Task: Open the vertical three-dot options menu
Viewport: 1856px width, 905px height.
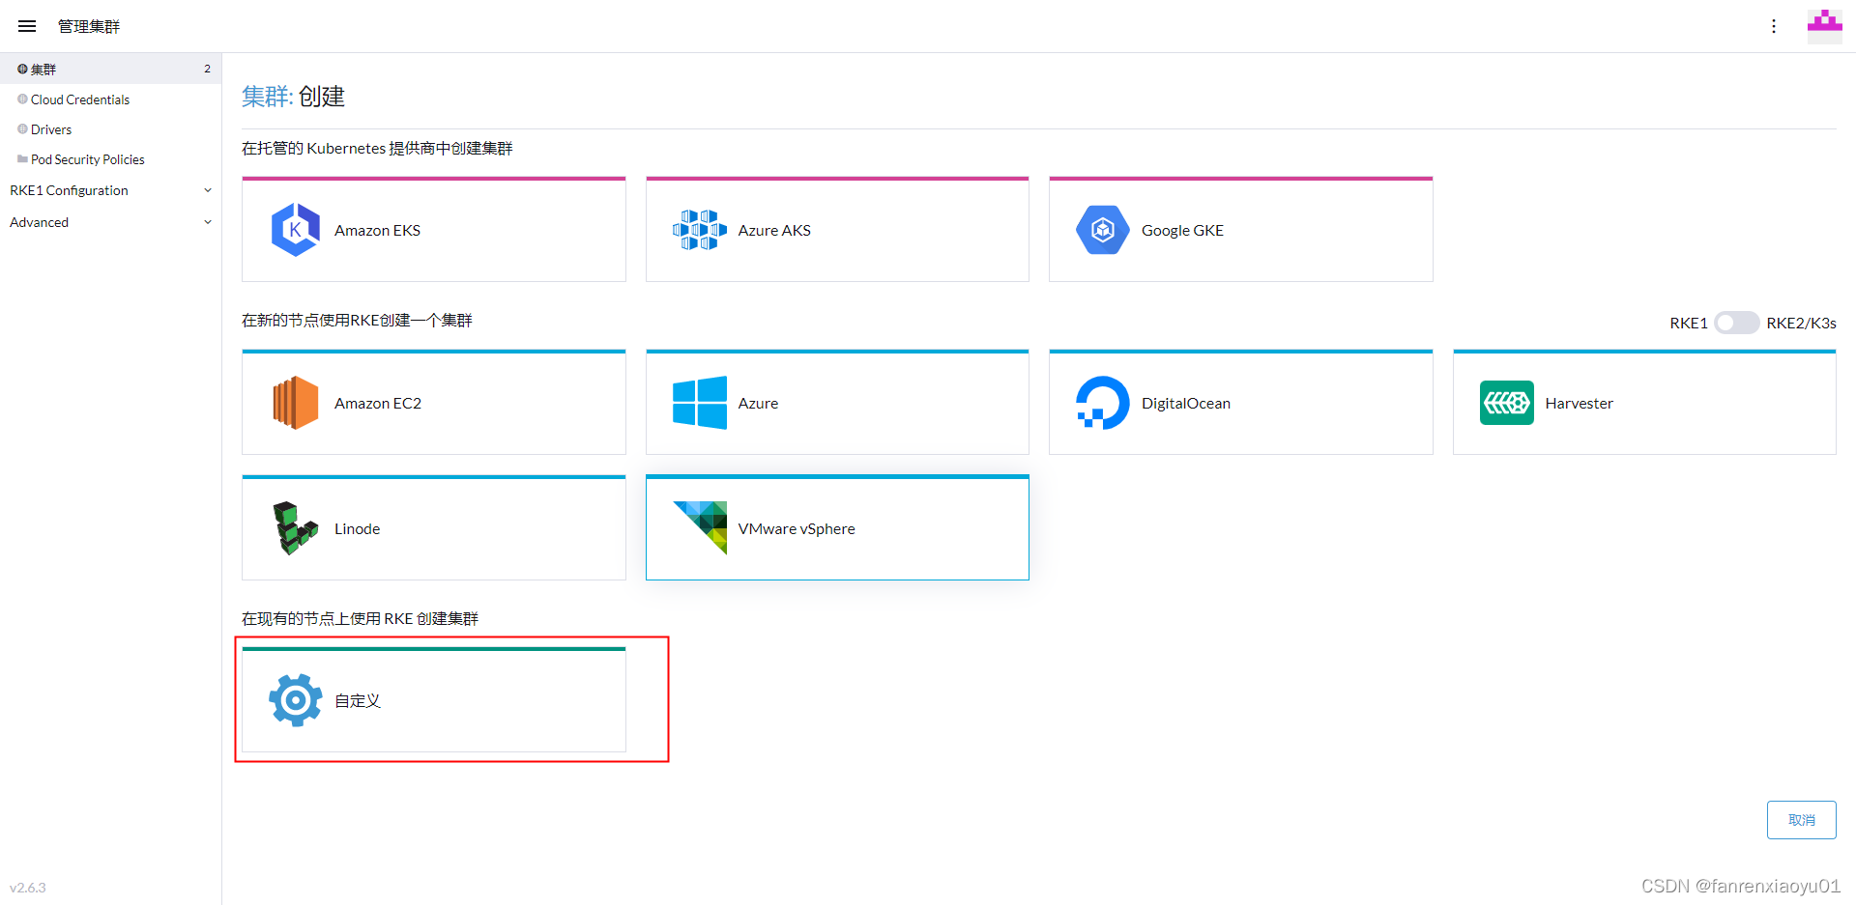Action: 1774,26
